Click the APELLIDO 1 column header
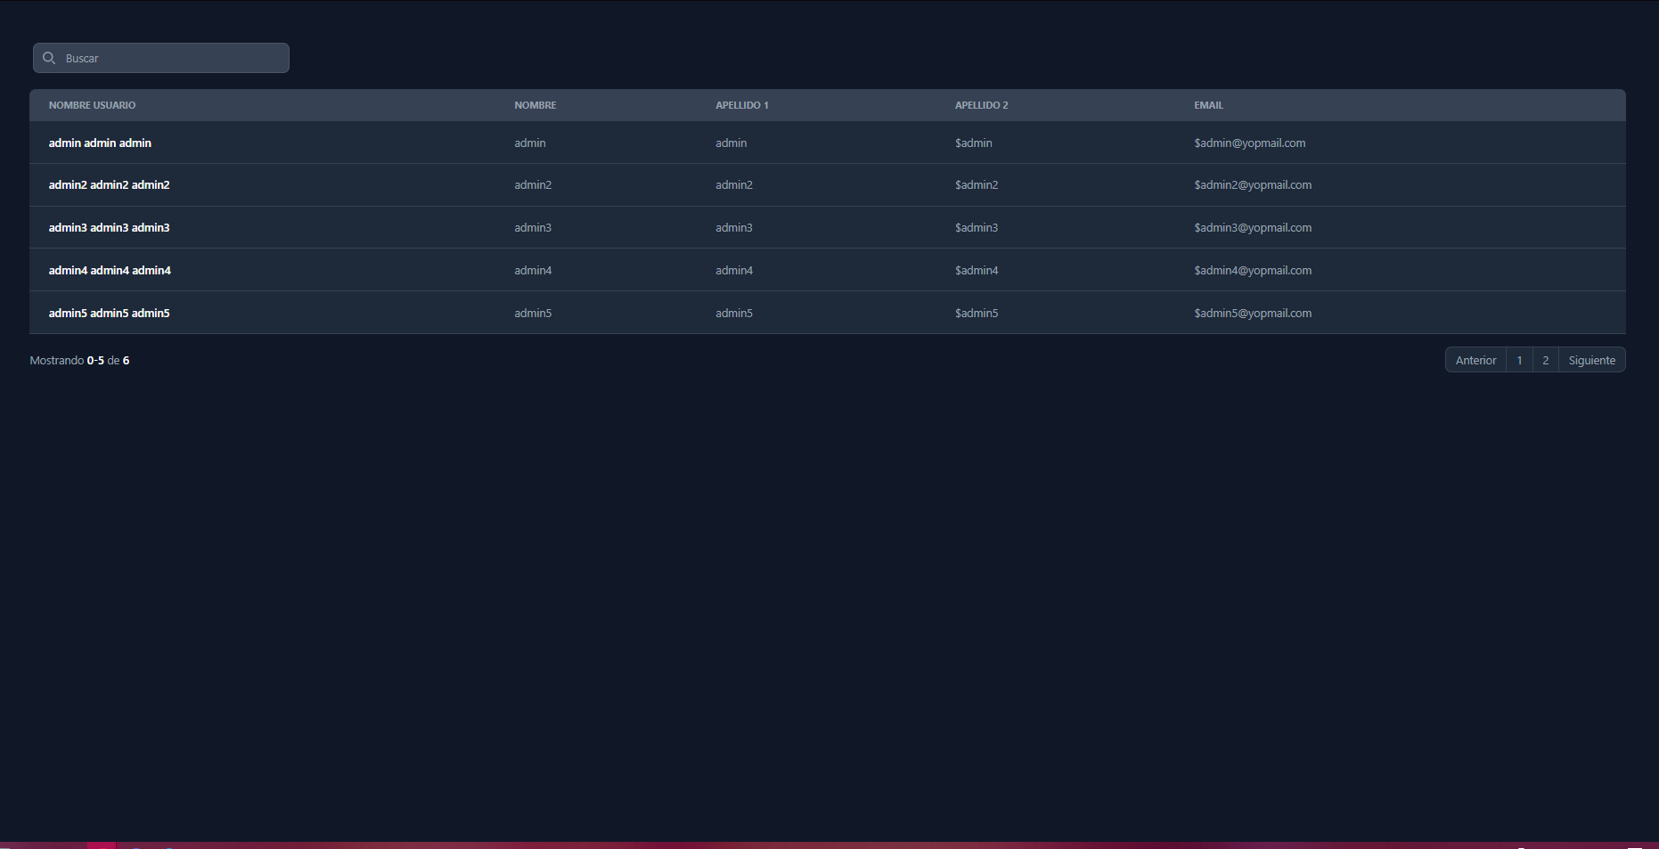Screen dimensions: 1659x849 tap(741, 105)
